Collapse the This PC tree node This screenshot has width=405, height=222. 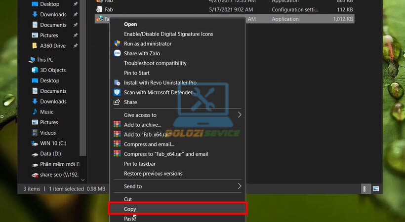pyautogui.click(x=29, y=60)
